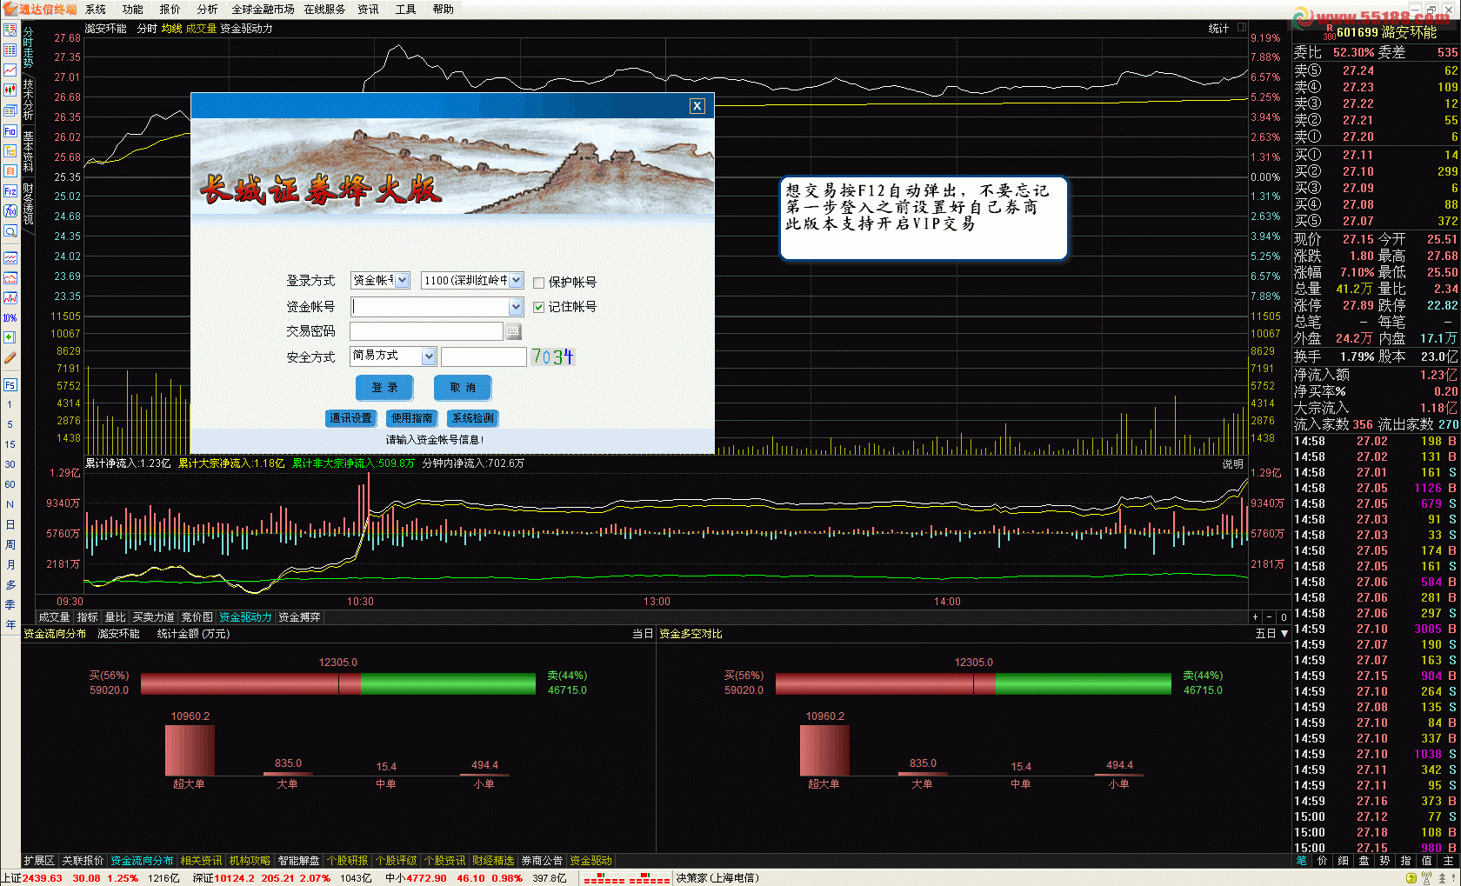Open the function f(x) formula icon

tap(10, 210)
